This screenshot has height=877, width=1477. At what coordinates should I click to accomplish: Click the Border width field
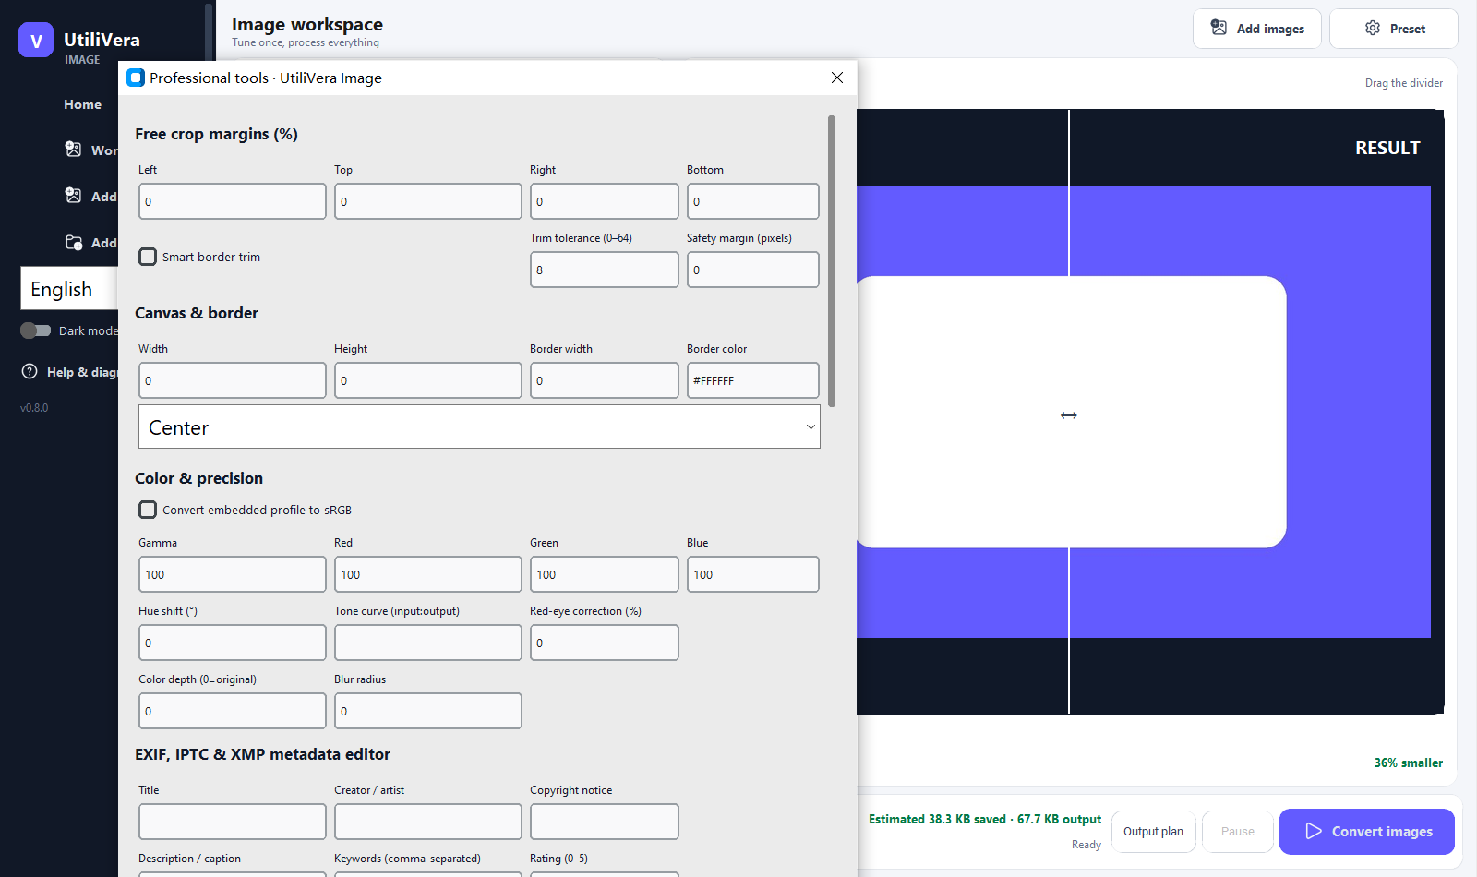click(605, 380)
